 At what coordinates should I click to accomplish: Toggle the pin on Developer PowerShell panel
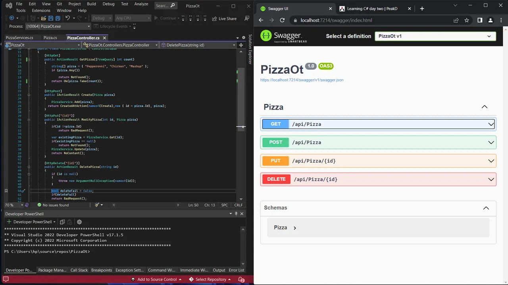[x=236, y=214]
